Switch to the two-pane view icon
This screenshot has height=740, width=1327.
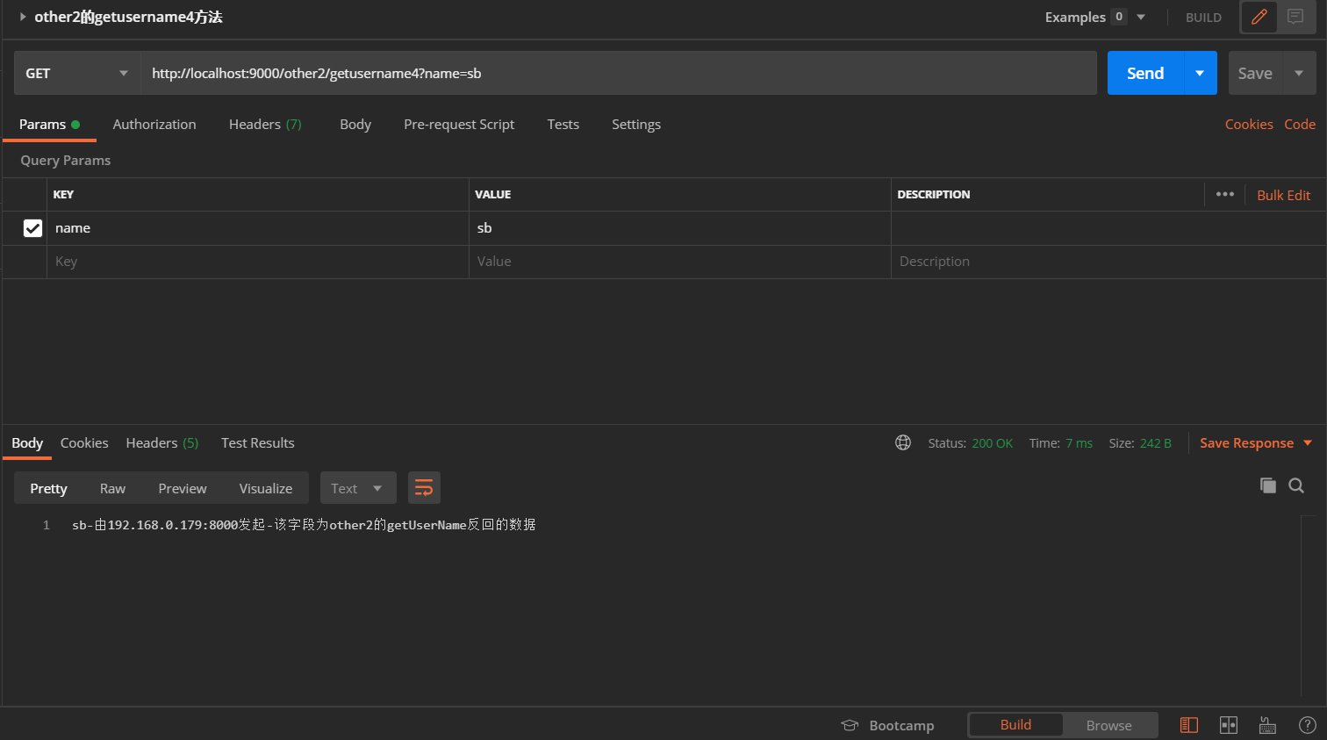click(x=1229, y=725)
